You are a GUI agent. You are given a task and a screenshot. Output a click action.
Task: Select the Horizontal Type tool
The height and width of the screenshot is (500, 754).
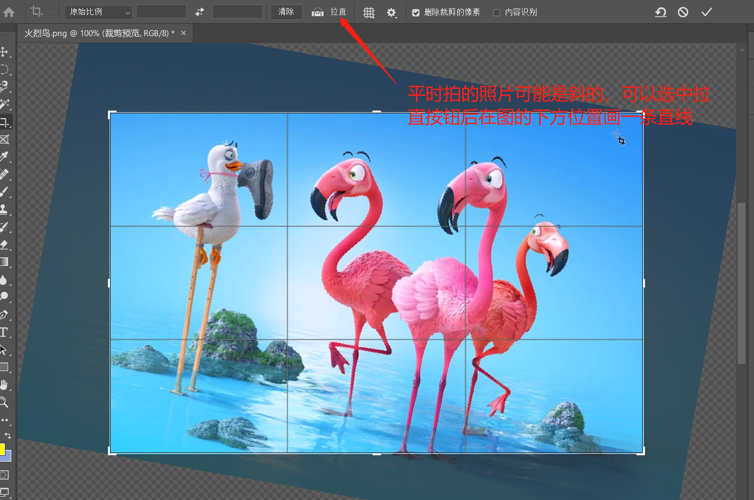coord(4,332)
